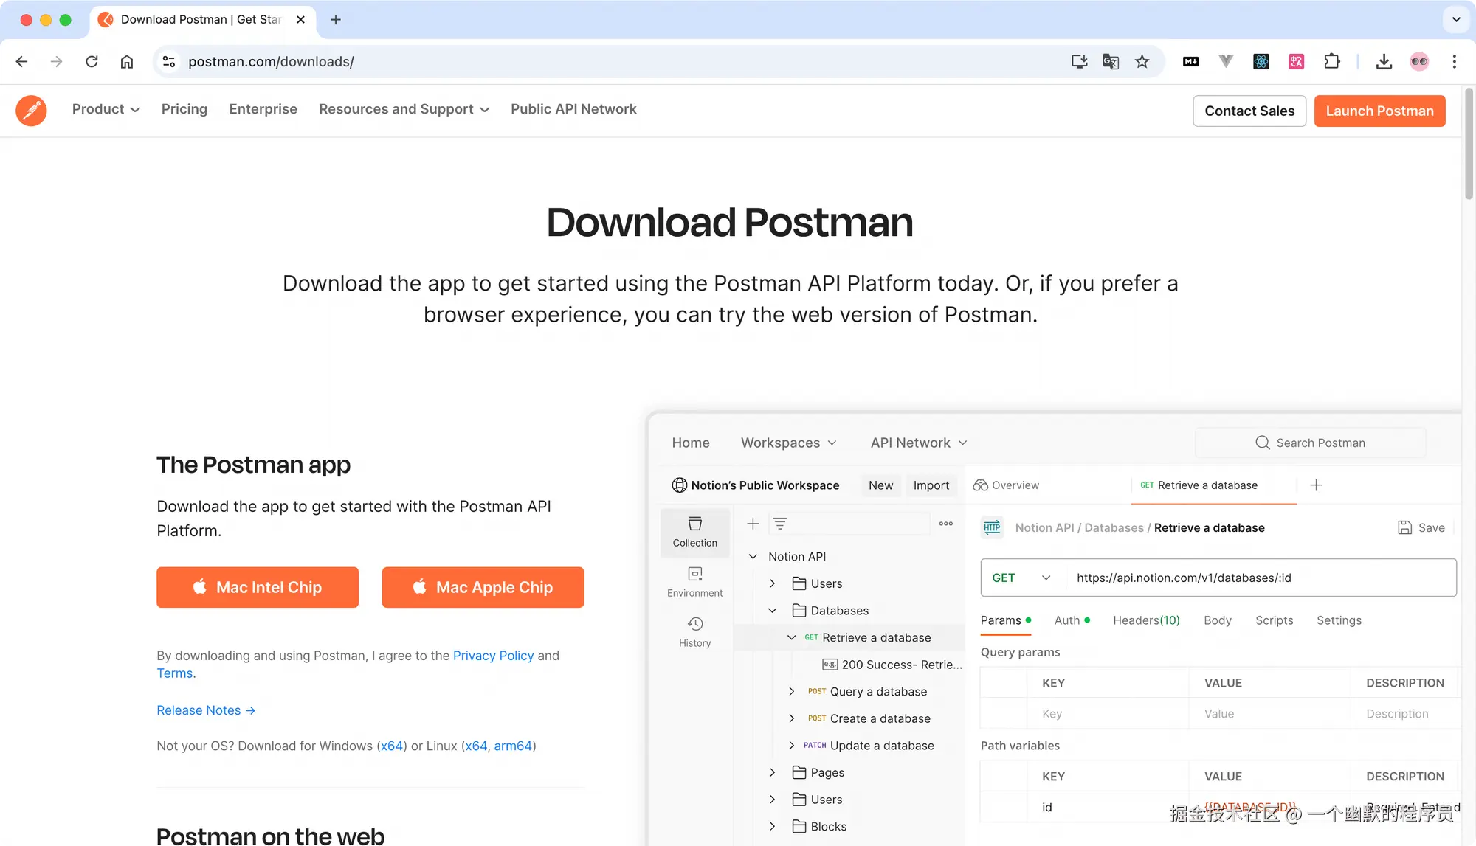This screenshot has height=846, width=1476.
Task: Open the History panel in the sidebar
Action: click(x=694, y=631)
